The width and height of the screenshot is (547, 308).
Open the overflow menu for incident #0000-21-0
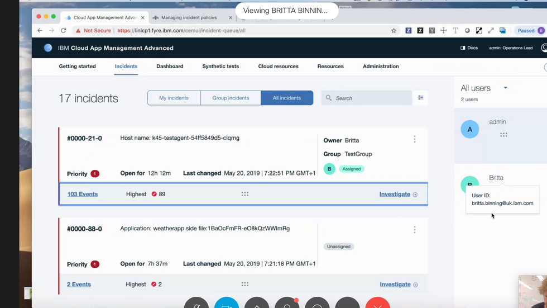click(x=415, y=139)
